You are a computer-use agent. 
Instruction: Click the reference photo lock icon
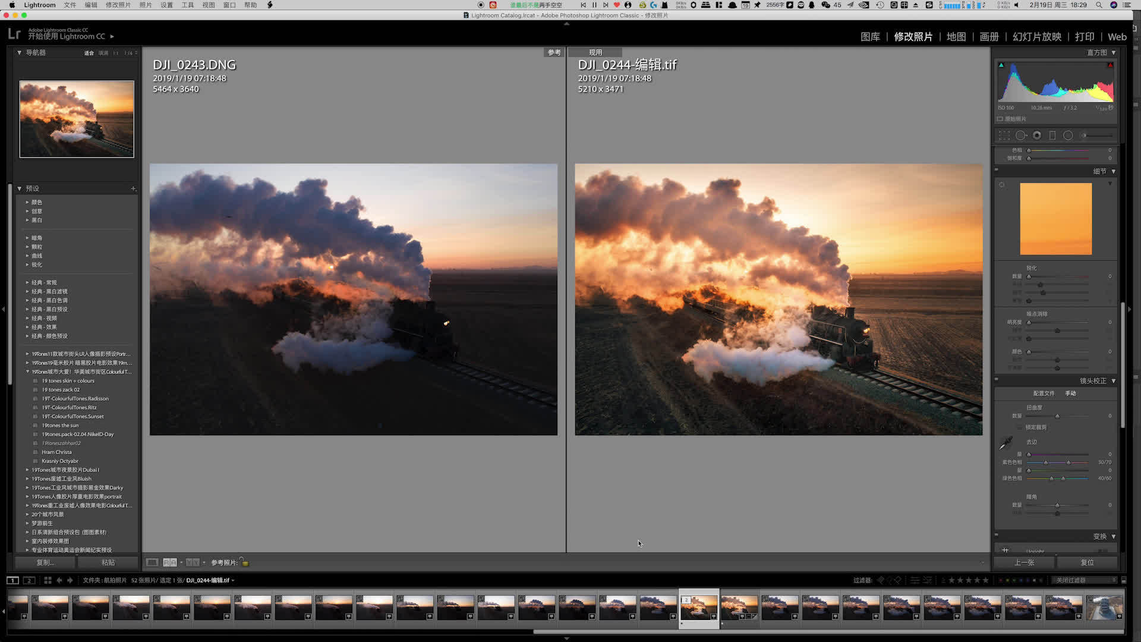(244, 562)
